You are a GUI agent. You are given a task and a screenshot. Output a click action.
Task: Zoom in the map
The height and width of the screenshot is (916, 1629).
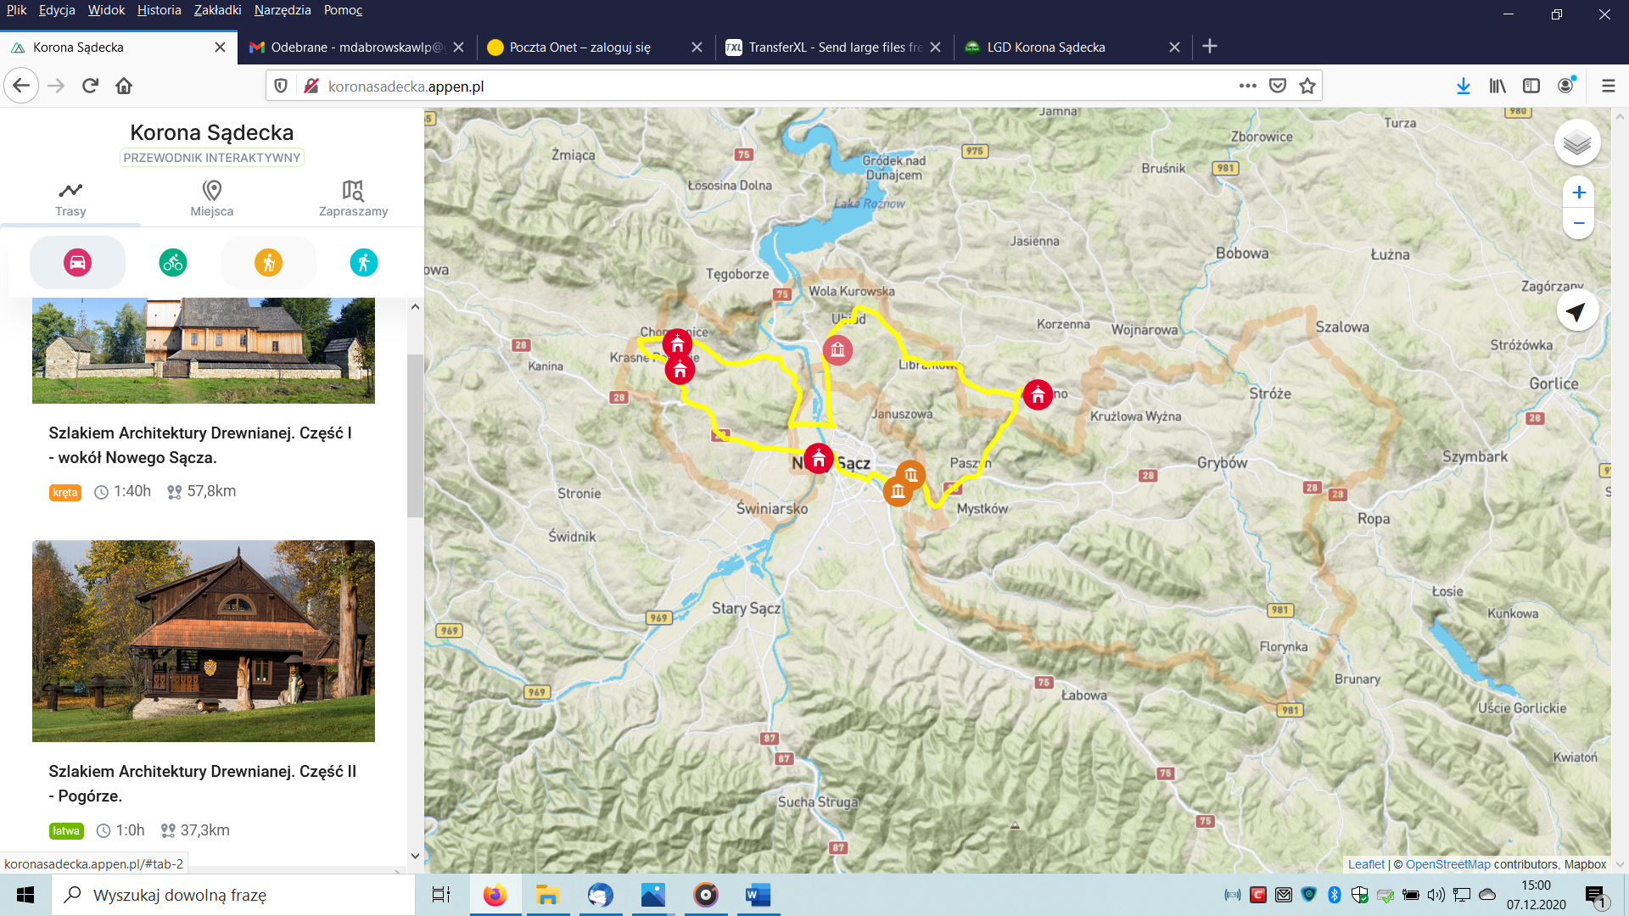[x=1578, y=193]
